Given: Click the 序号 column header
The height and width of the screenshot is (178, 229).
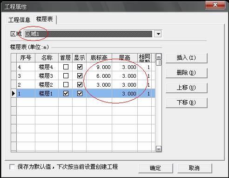Looking at the screenshot, I should (26, 58).
